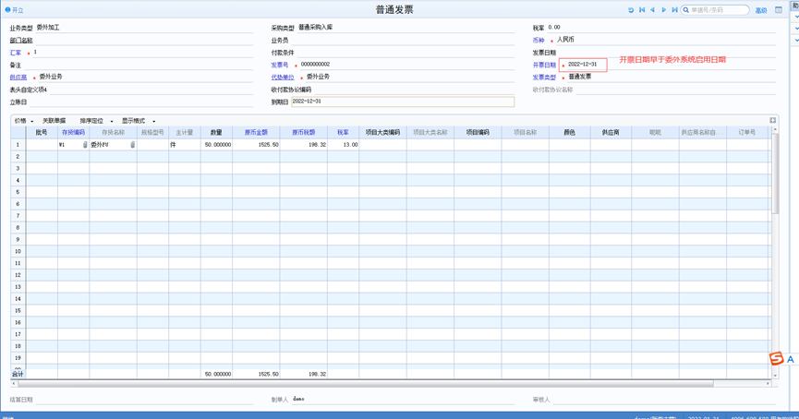The height and width of the screenshot is (419, 799).
Task: Go to the next document record
Action: (x=663, y=10)
